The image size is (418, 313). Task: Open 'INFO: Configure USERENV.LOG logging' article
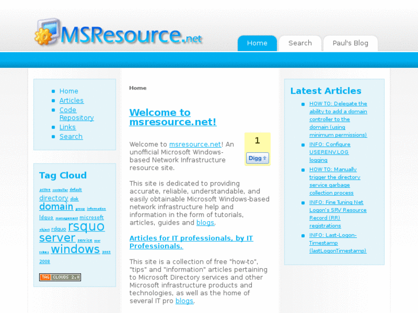330,152
